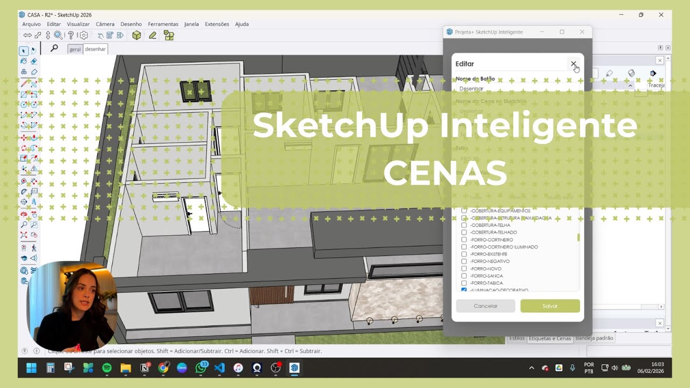The height and width of the screenshot is (388, 690).
Task: Check the -FORRO-CORTINEIRO ILUMINADO checkbox
Action: [x=464, y=247]
